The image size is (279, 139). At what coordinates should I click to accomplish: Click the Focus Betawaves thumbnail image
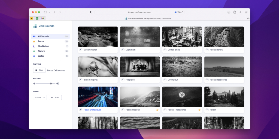pos(224,67)
